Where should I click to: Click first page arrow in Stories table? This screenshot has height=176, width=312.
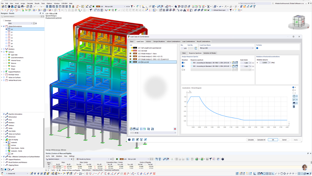(x=46, y=170)
